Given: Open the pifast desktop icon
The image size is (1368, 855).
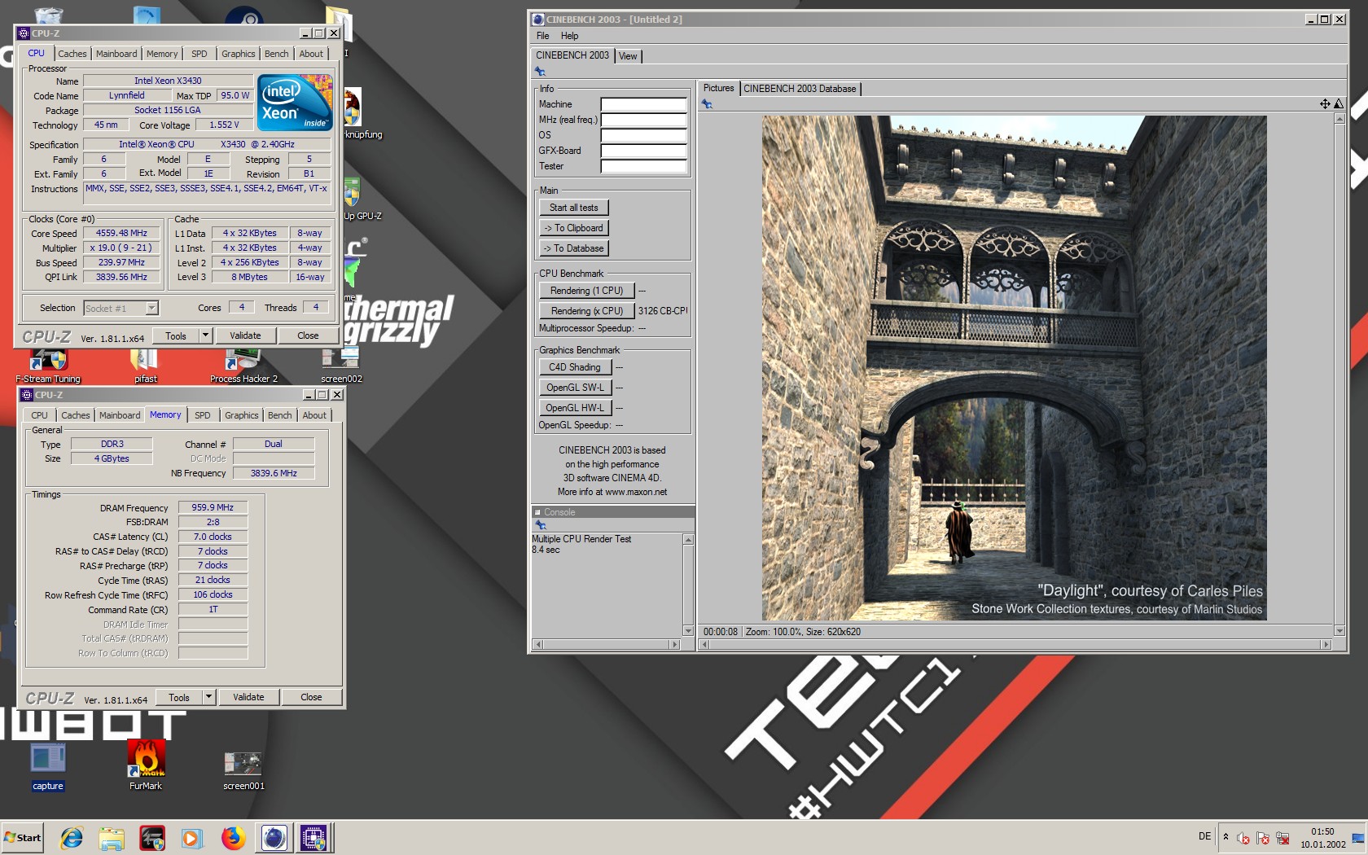Looking at the screenshot, I should pyautogui.click(x=146, y=366).
